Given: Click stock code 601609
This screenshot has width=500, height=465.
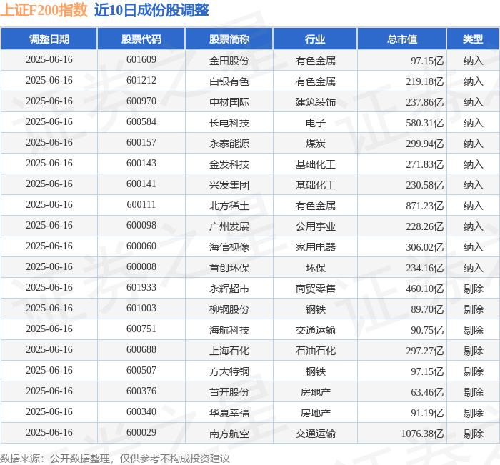Looking at the screenshot, I should (141, 59).
